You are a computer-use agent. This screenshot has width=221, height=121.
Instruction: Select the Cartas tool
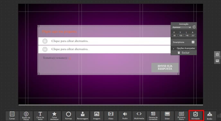pyautogui.click(x=12, y=116)
